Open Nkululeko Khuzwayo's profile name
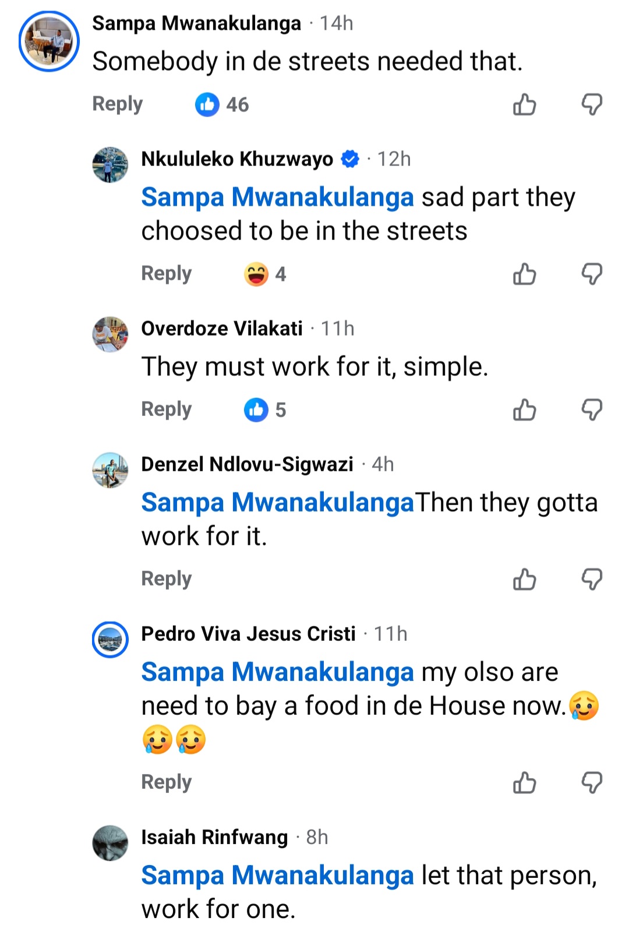The image size is (629, 935). tap(237, 158)
